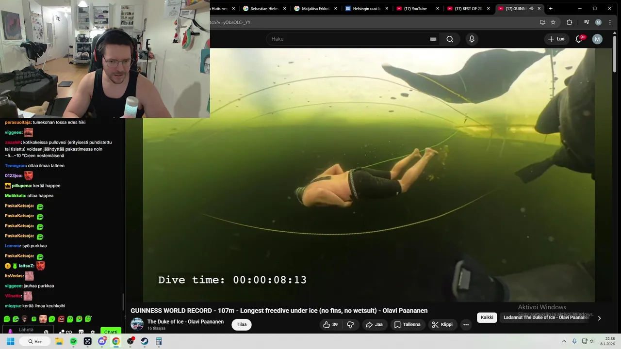Open The Duke of Ice channel avatar
621x349 pixels.
tap(137, 324)
